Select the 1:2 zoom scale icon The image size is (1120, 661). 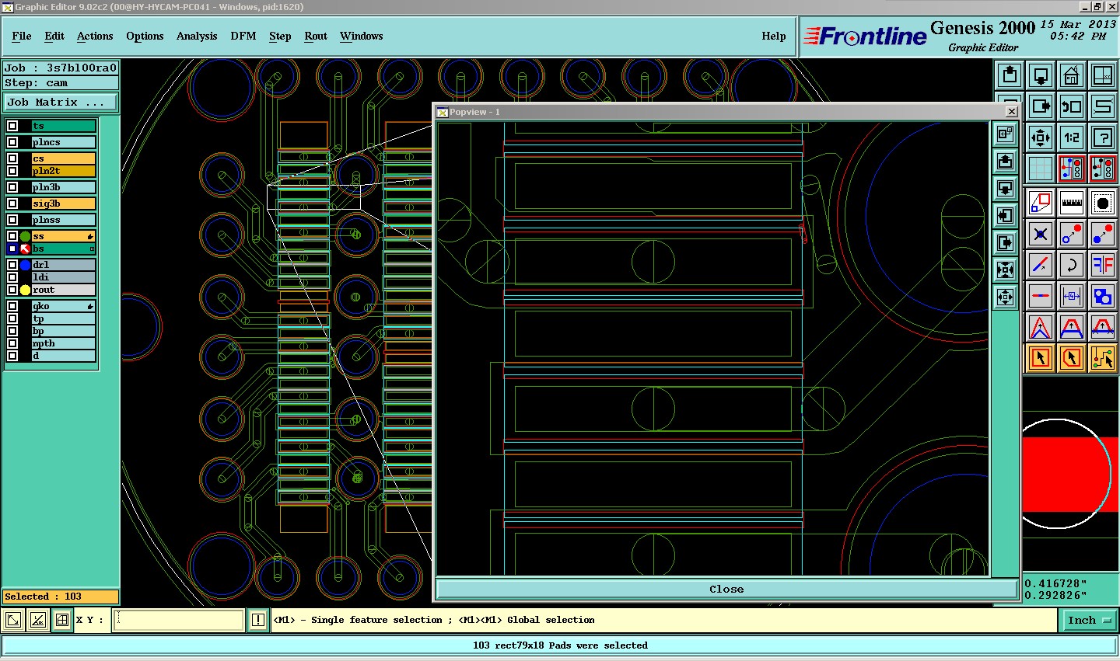coord(1072,137)
